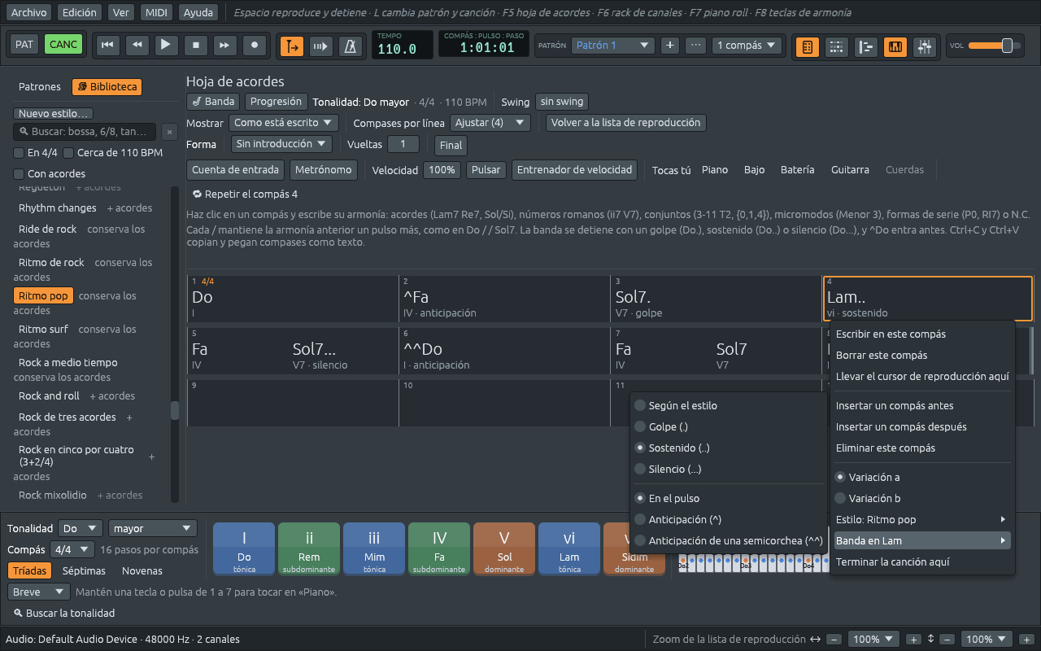Focus the style search field
Viewport: 1041px width, 651px height.
point(85,132)
